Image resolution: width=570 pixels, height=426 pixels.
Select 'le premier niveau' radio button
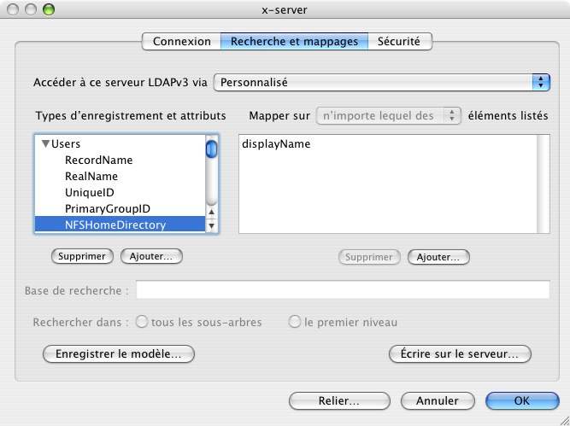coord(295,323)
